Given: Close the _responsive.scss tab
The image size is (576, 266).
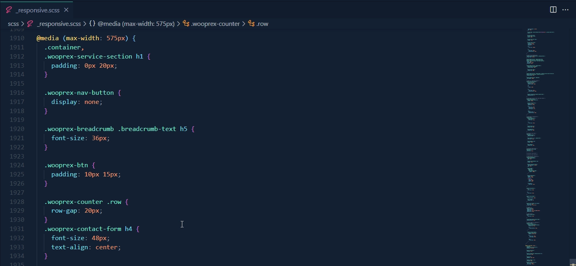Looking at the screenshot, I should (66, 10).
